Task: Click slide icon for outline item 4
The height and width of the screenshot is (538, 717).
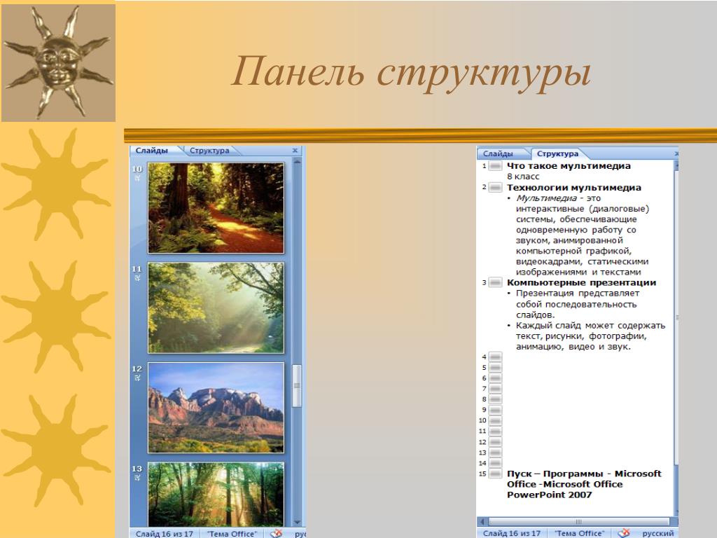Action: pos(495,357)
